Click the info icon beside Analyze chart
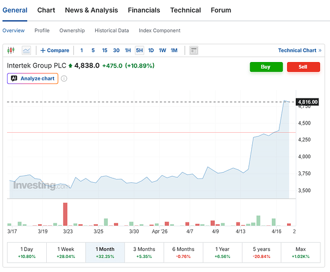The width and height of the screenshot is (330, 272). pyautogui.click(x=64, y=78)
